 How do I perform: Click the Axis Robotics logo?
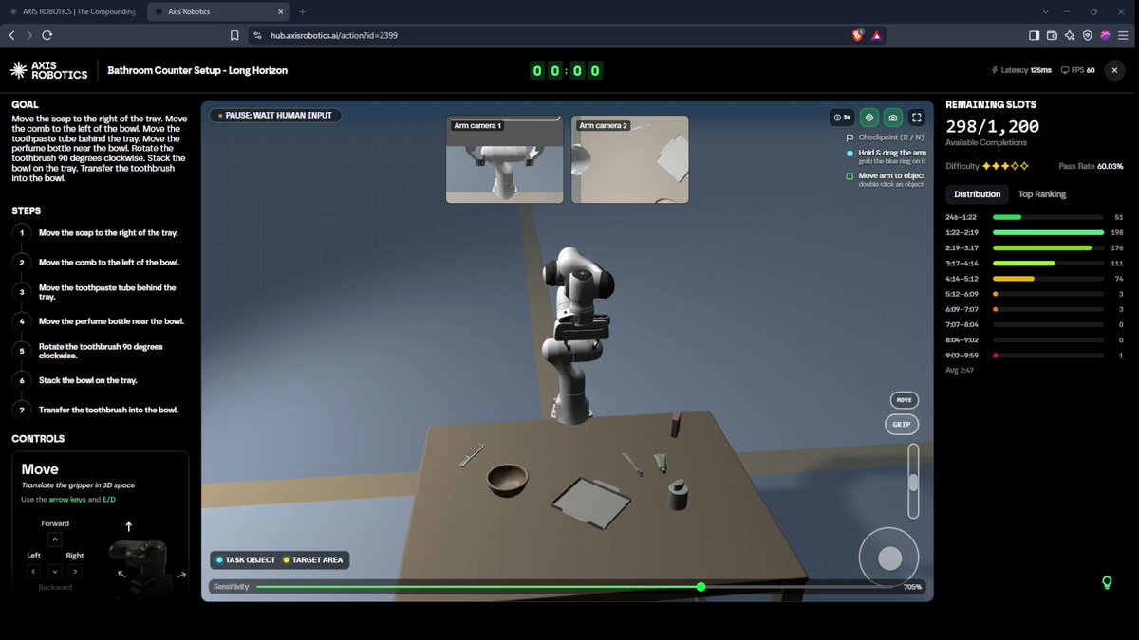[48, 70]
